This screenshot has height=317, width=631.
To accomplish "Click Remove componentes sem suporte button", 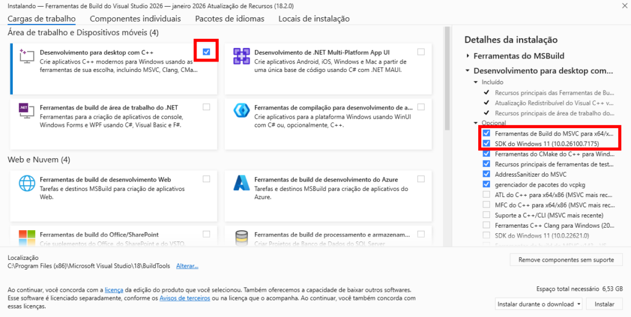I will pyautogui.click(x=566, y=260).
